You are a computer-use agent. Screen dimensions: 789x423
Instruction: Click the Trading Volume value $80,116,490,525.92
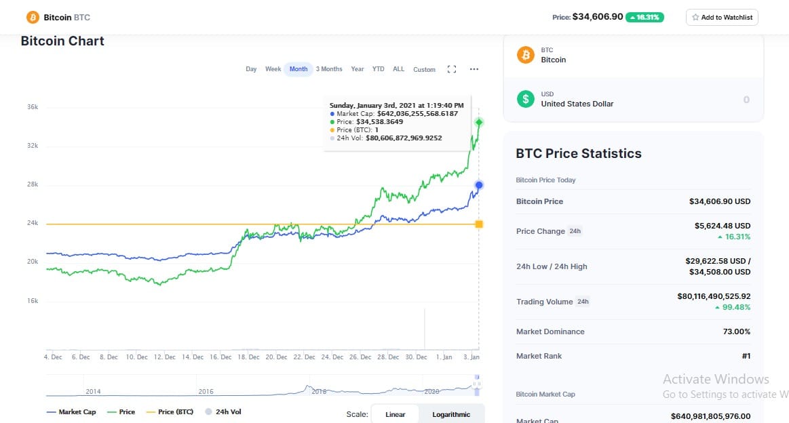[714, 296]
